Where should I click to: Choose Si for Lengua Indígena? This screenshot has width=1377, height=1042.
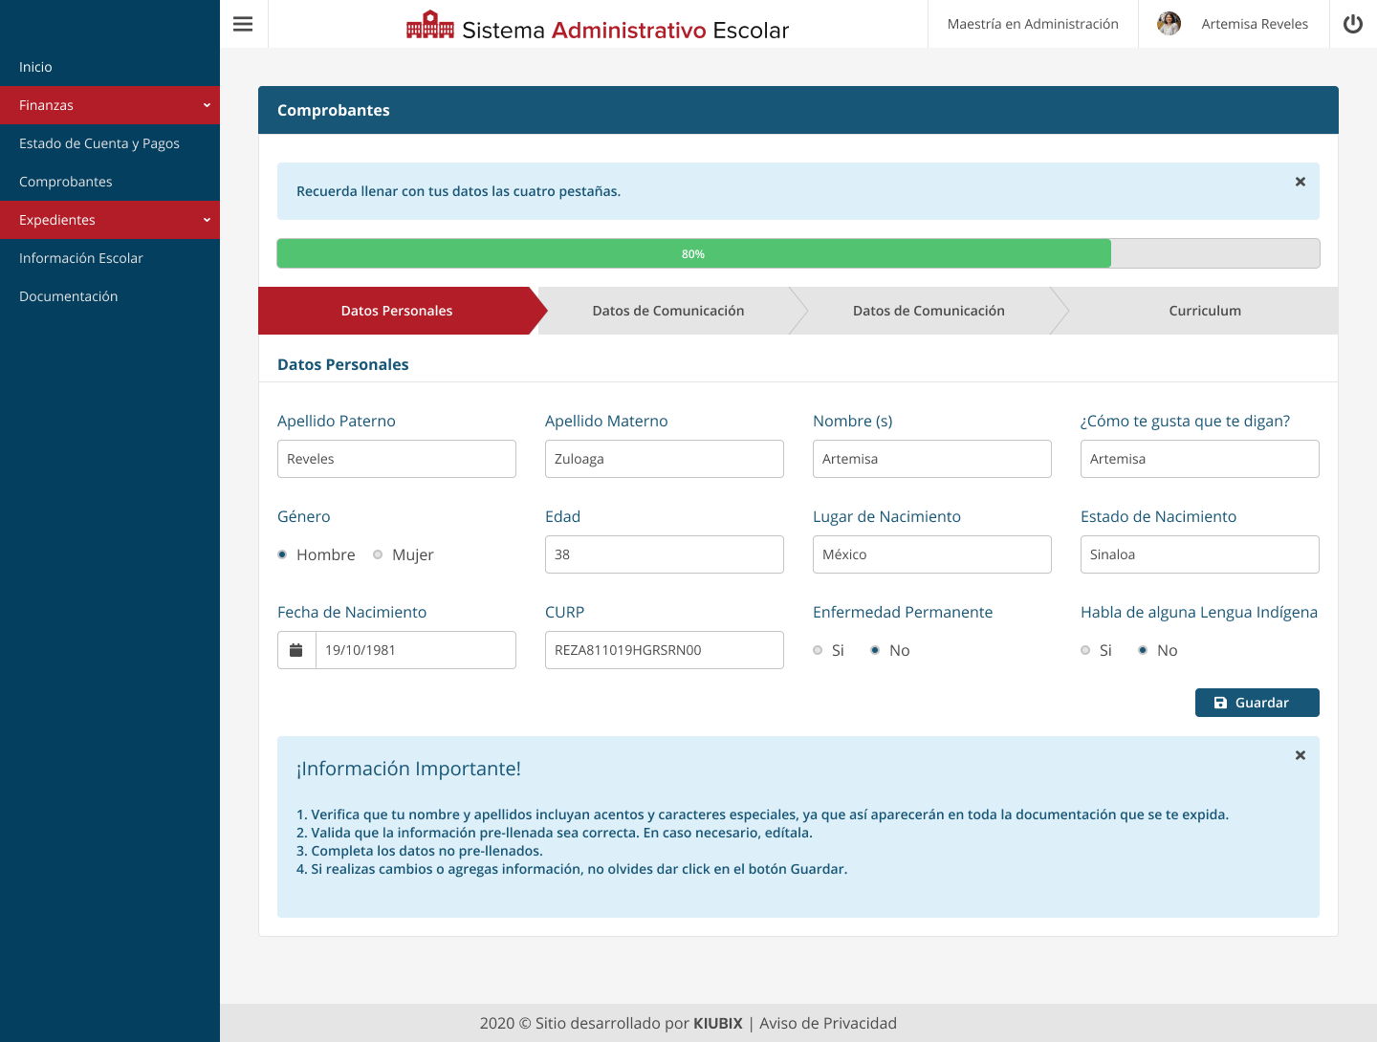pyautogui.click(x=1086, y=650)
